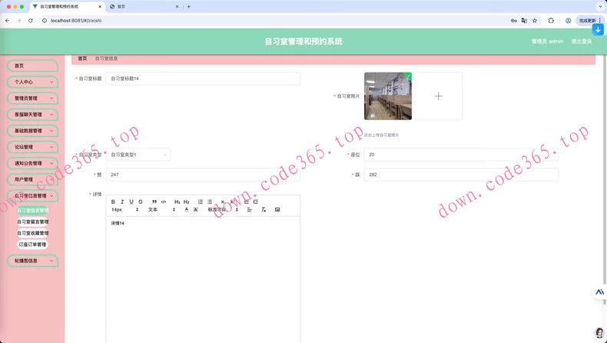Go to 首页 in the sidebar
Screen dimensions: 607x343
point(32,66)
